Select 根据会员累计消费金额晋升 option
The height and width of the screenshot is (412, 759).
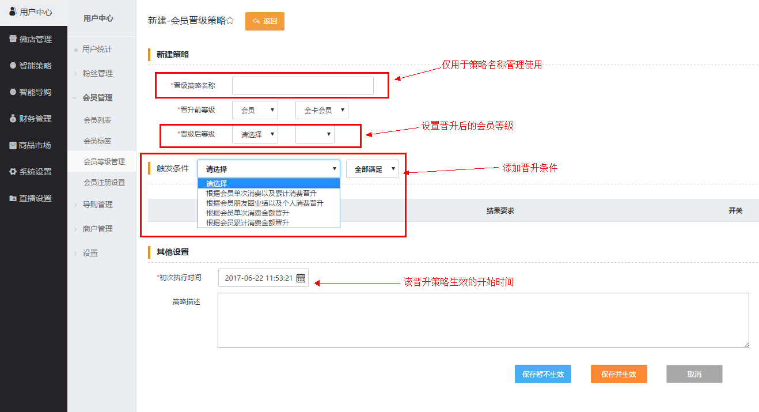[248, 222]
